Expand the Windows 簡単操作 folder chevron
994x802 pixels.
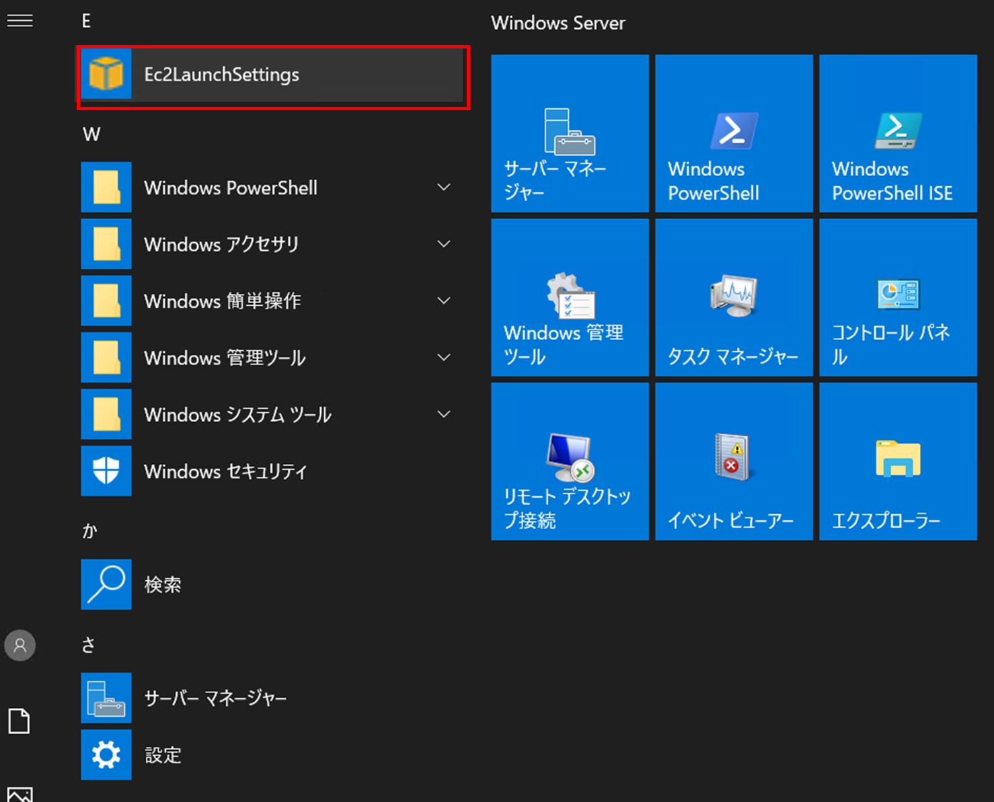point(444,300)
